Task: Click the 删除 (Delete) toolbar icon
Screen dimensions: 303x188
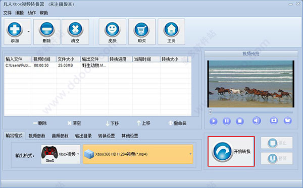Action: [x=47, y=29]
